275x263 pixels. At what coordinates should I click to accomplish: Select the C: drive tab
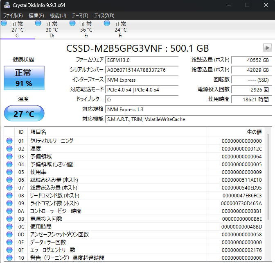(18, 30)
